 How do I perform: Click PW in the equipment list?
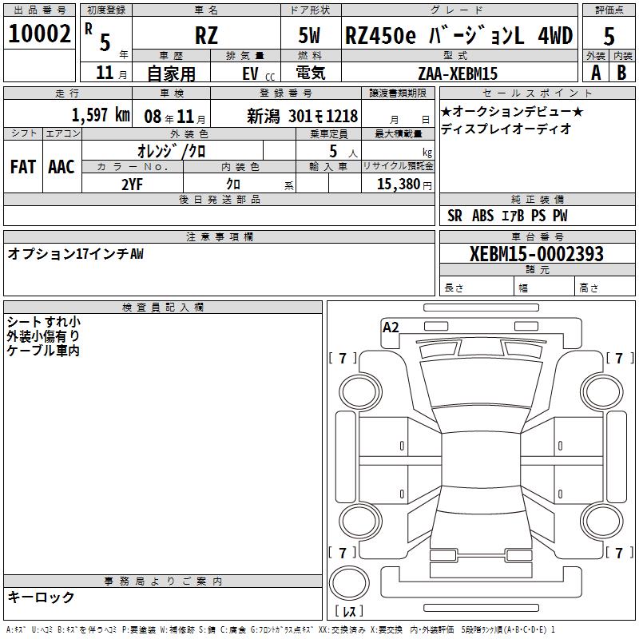[x=560, y=216]
